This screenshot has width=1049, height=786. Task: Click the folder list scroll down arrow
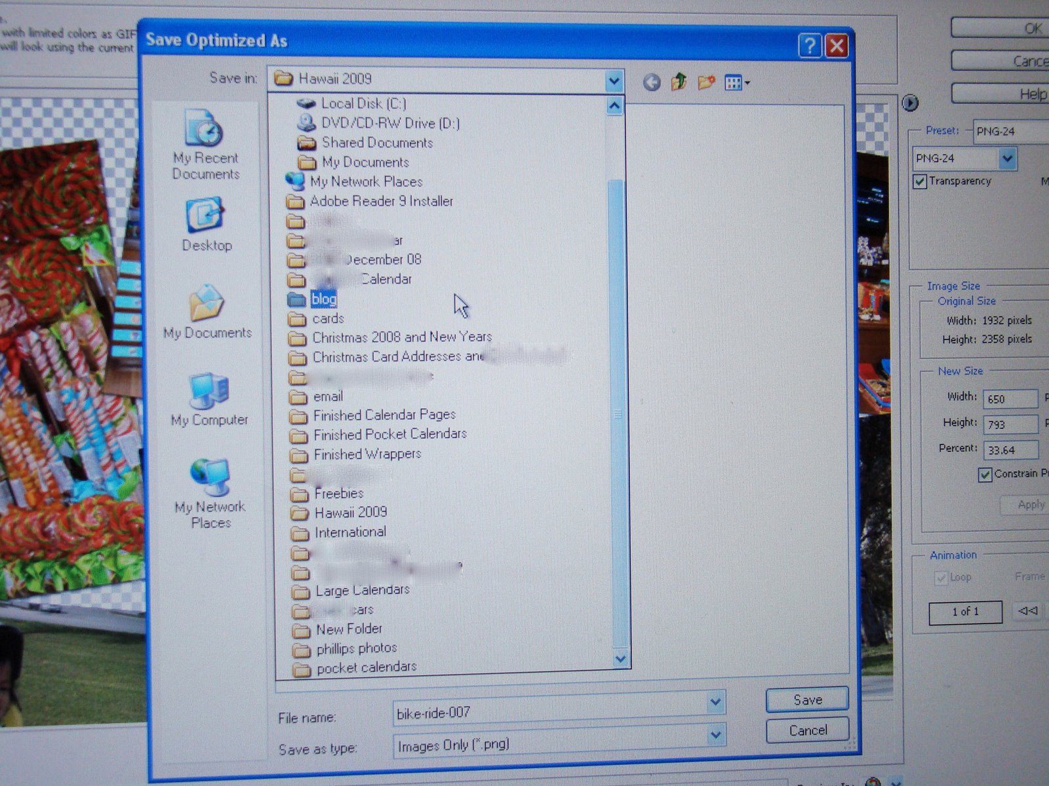click(620, 658)
